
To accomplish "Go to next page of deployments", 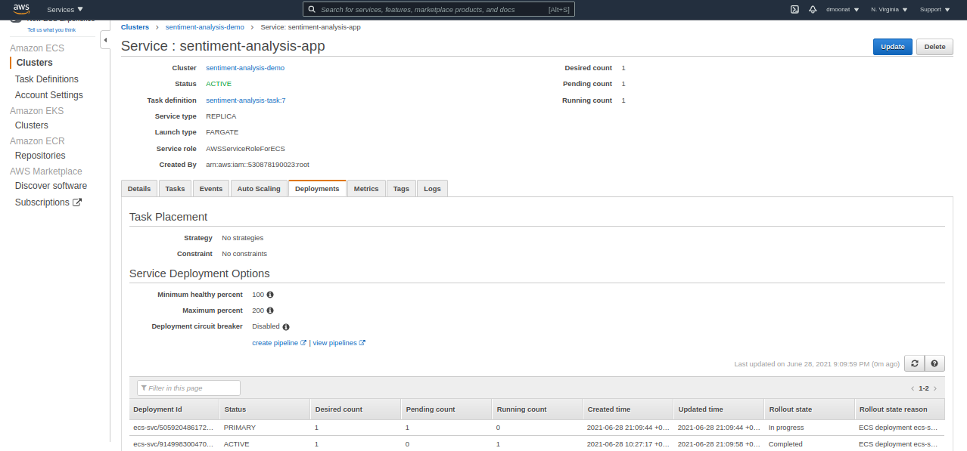I will [936, 388].
